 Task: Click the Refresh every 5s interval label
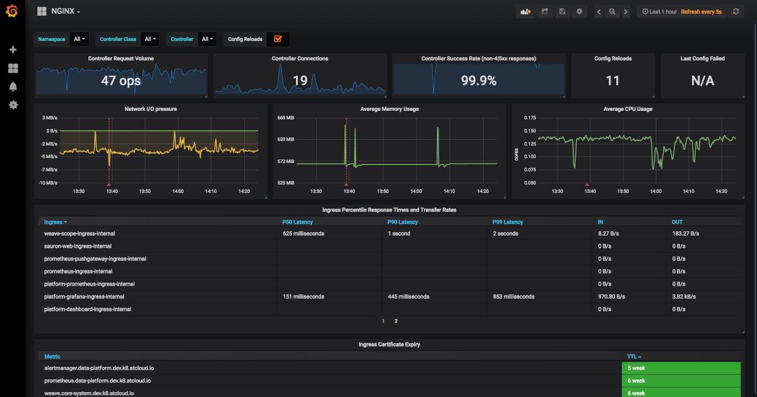(x=701, y=11)
